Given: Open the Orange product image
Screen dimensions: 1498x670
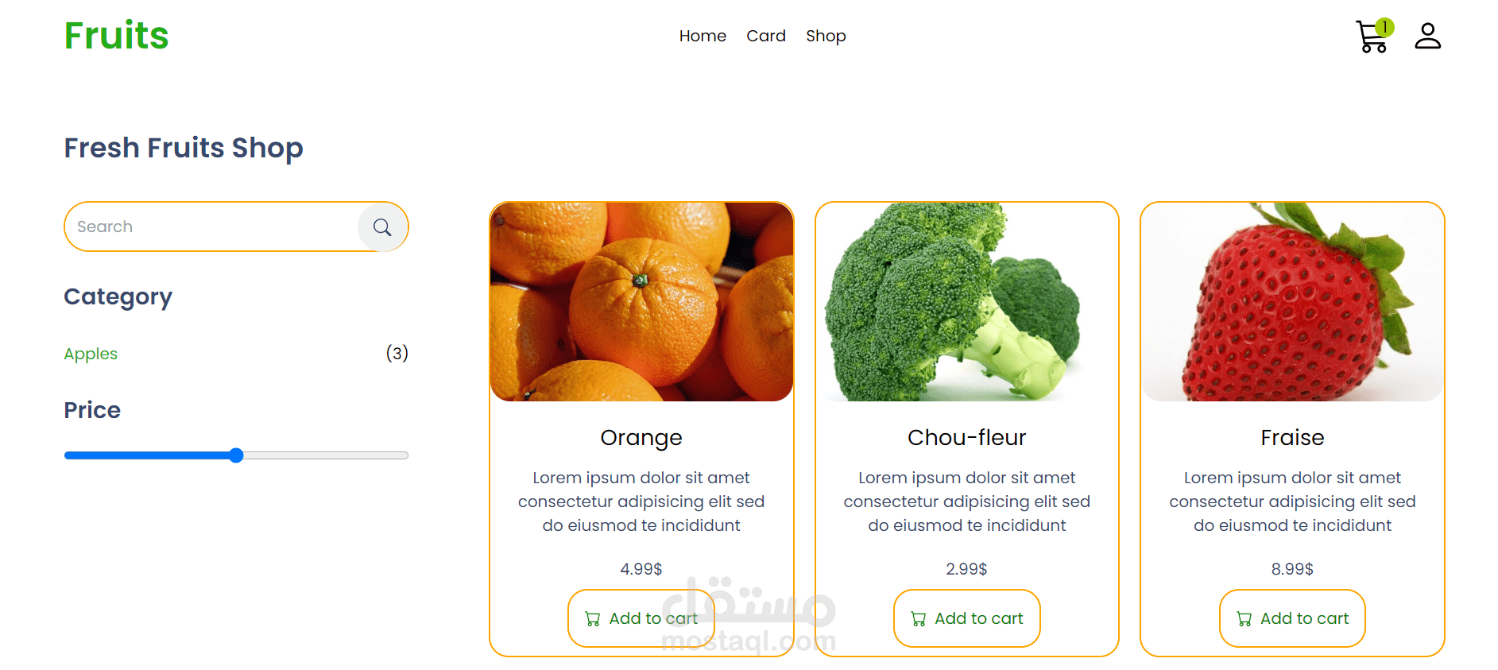Looking at the screenshot, I should click(x=641, y=302).
